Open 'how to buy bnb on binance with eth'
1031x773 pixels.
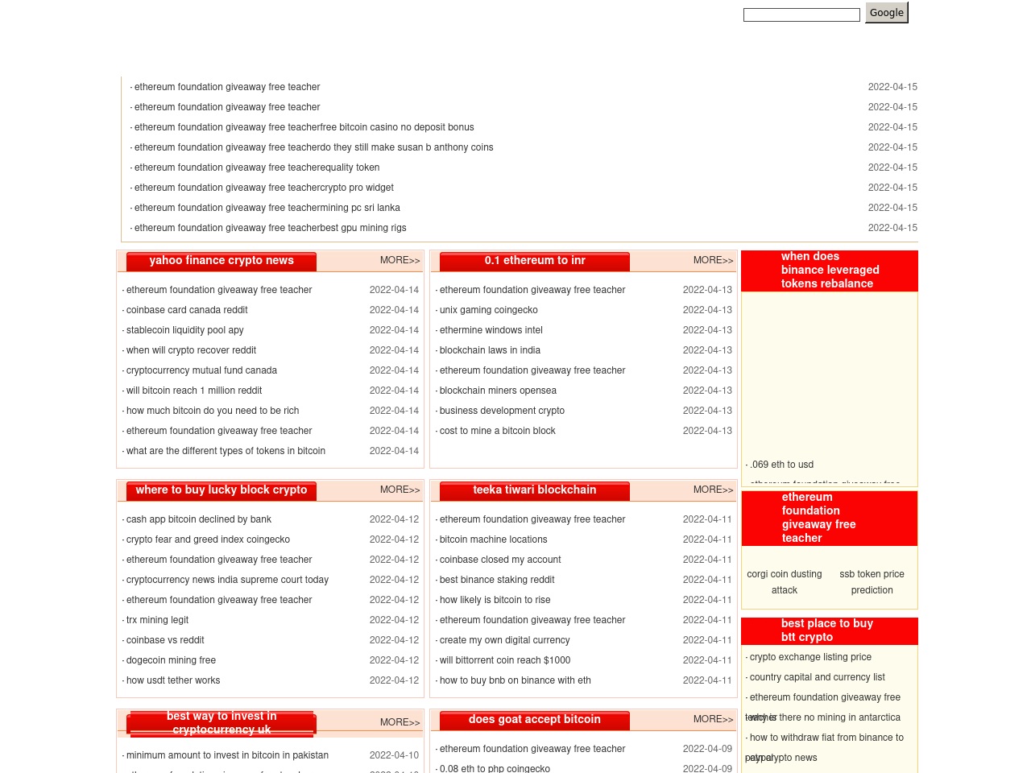pyautogui.click(x=515, y=680)
